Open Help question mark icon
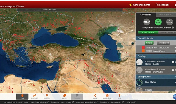 pyautogui.click(x=119, y=97)
